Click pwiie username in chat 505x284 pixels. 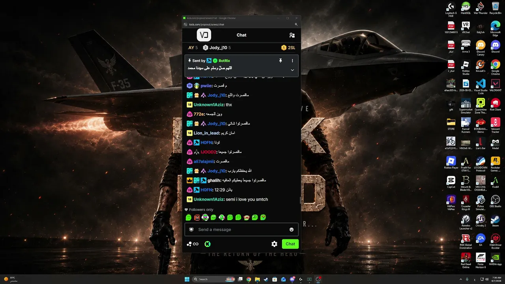tap(206, 86)
